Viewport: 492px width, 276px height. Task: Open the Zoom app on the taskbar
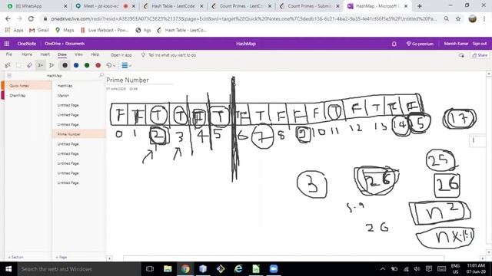pos(274,269)
